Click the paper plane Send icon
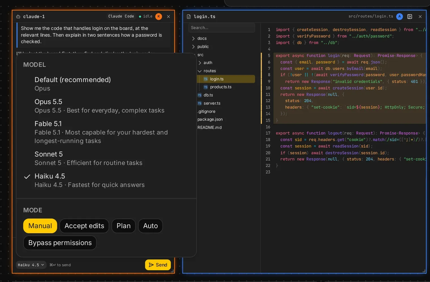Image resolution: width=430 pixels, height=282 pixels. coord(151,265)
